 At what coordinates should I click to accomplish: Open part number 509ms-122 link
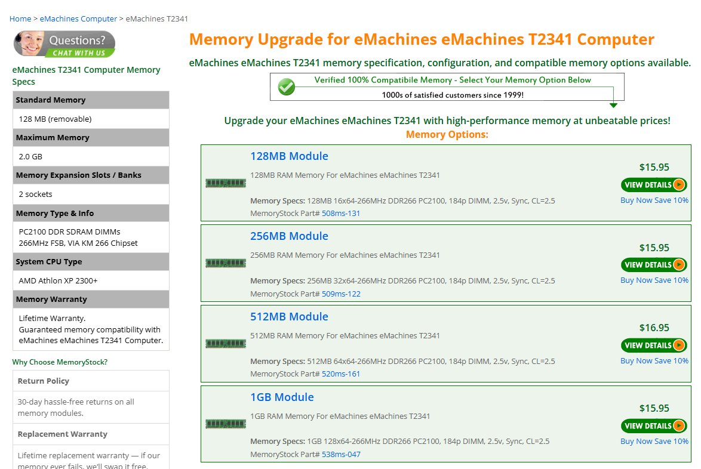(x=341, y=294)
